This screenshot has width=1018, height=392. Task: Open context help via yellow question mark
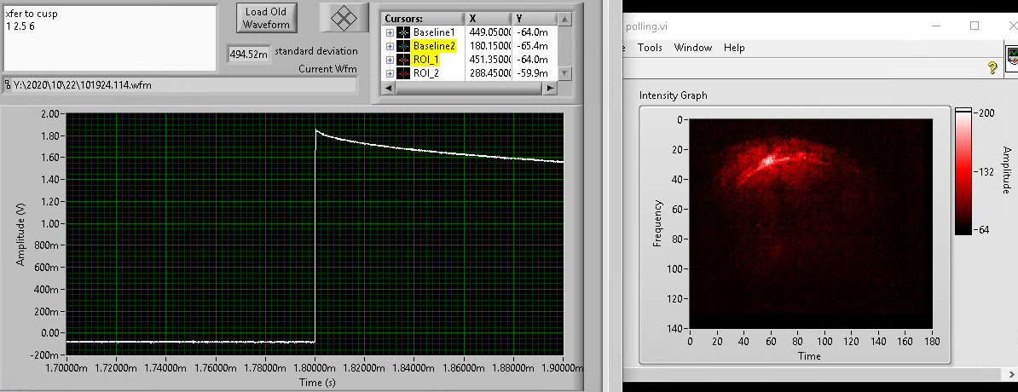992,66
